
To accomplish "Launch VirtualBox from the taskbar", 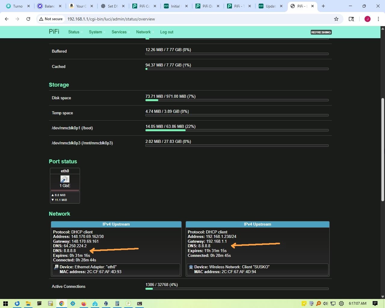I will (x=106, y=303).
